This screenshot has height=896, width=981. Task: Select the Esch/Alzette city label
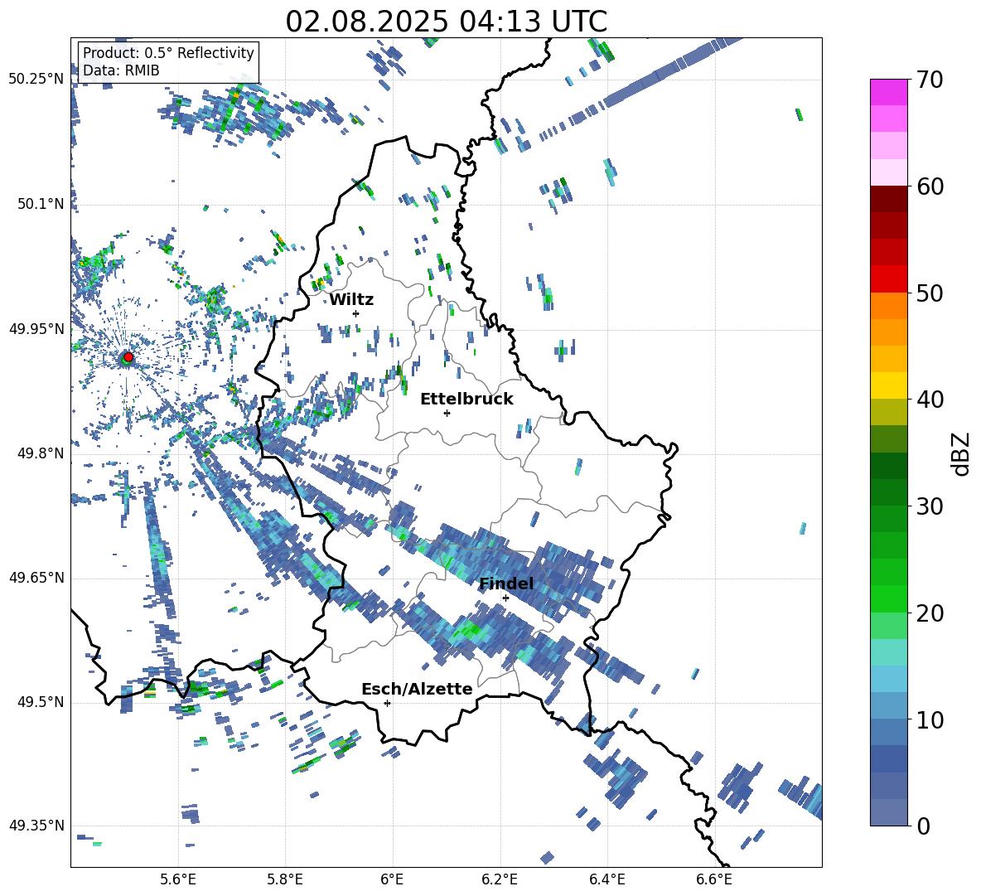pyautogui.click(x=417, y=689)
